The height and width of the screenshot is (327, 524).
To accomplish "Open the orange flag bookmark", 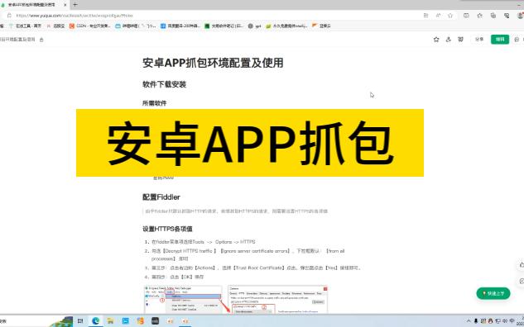I will (321, 26).
